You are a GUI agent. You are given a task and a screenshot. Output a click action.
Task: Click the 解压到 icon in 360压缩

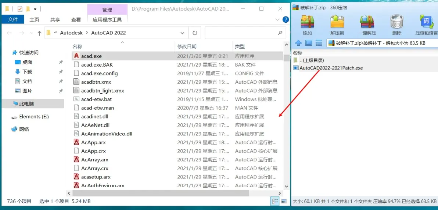tap(337, 22)
